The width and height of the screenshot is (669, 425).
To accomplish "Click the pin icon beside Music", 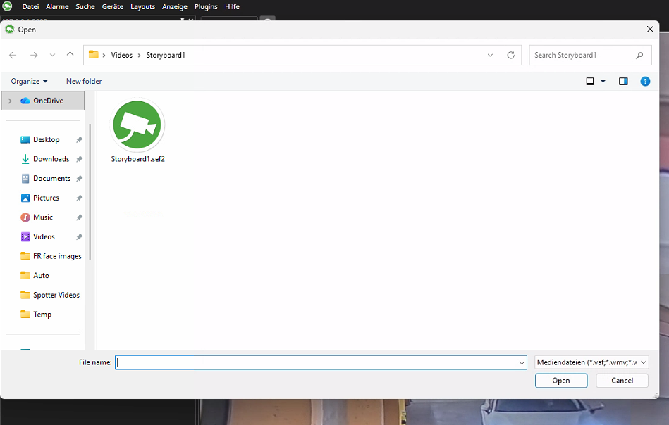I will [x=79, y=217].
